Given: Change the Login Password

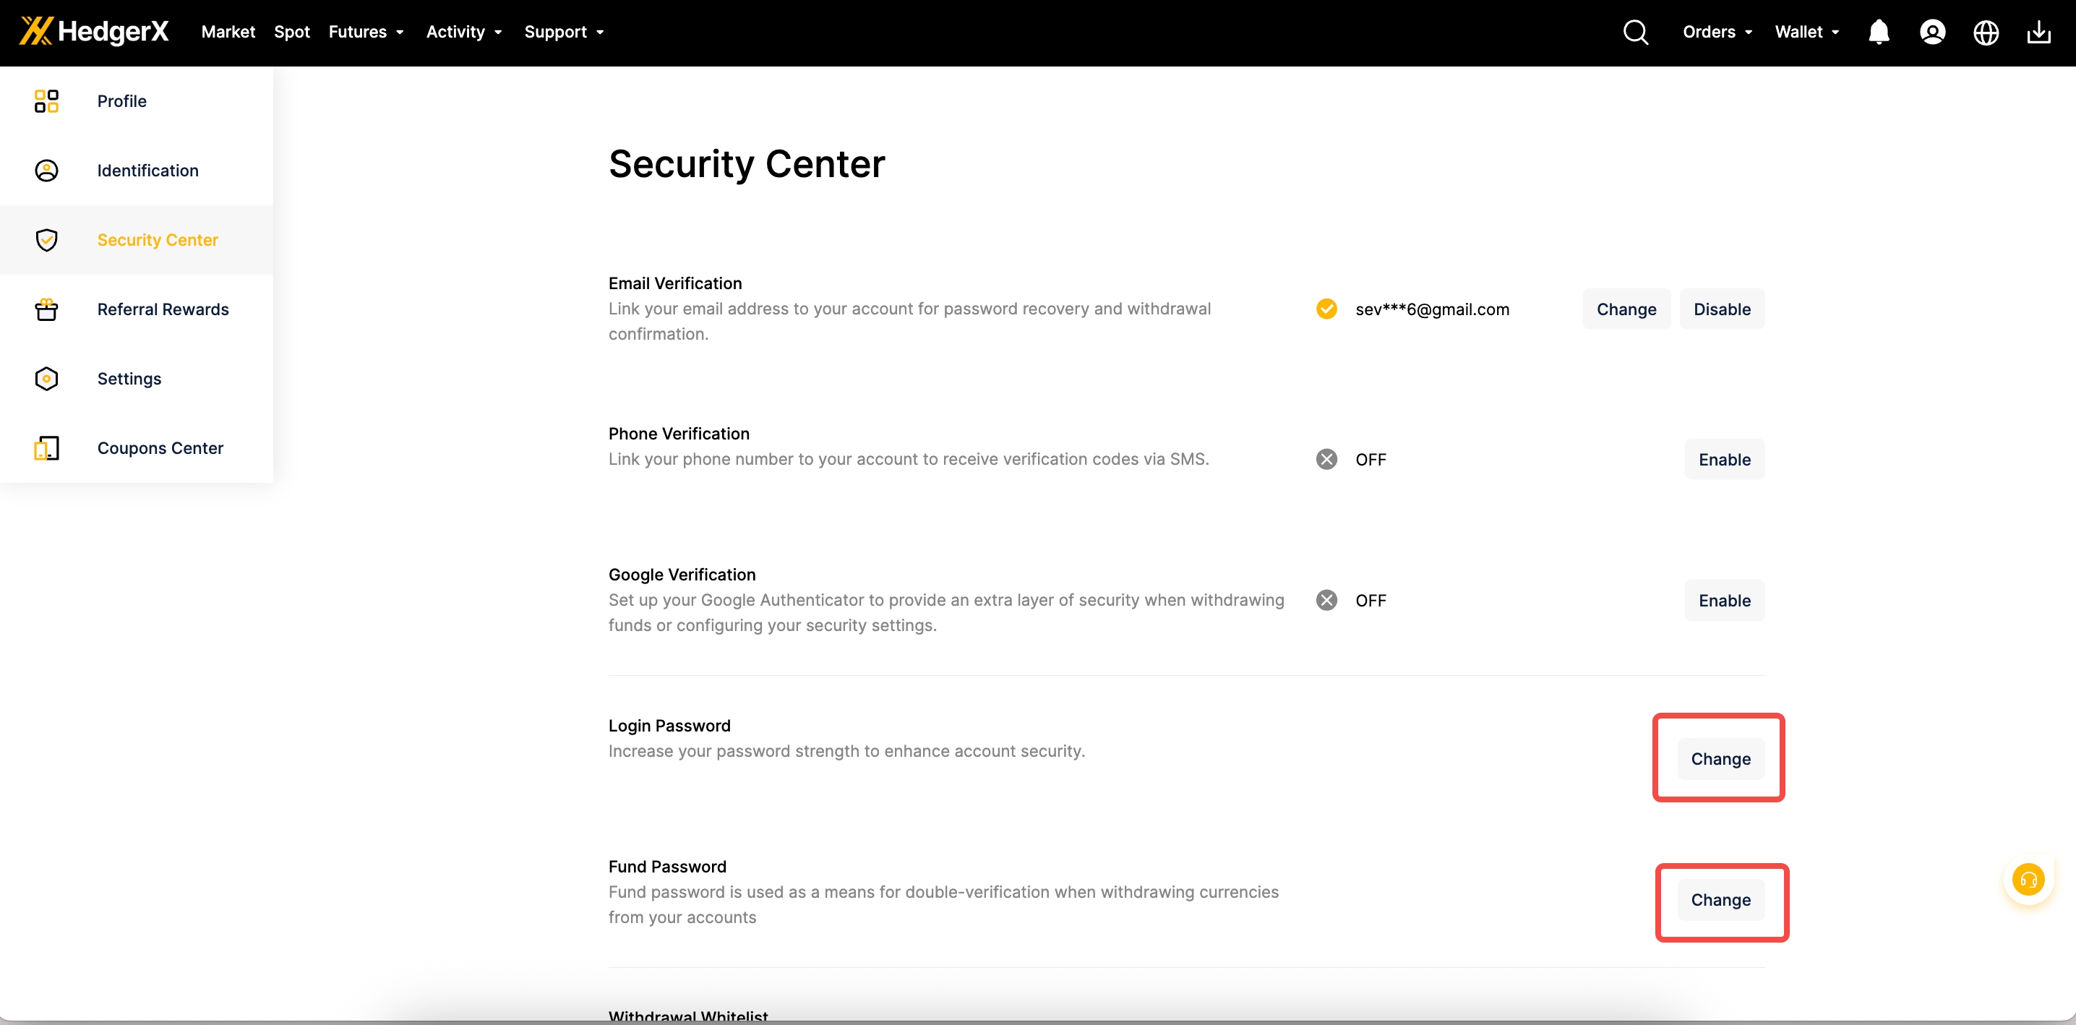Looking at the screenshot, I should click(x=1720, y=759).
